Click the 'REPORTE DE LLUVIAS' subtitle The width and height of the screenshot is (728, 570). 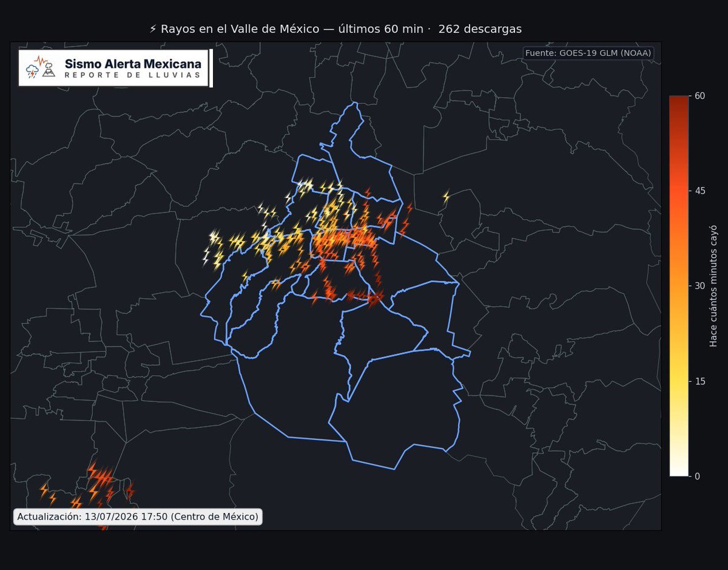132,75
